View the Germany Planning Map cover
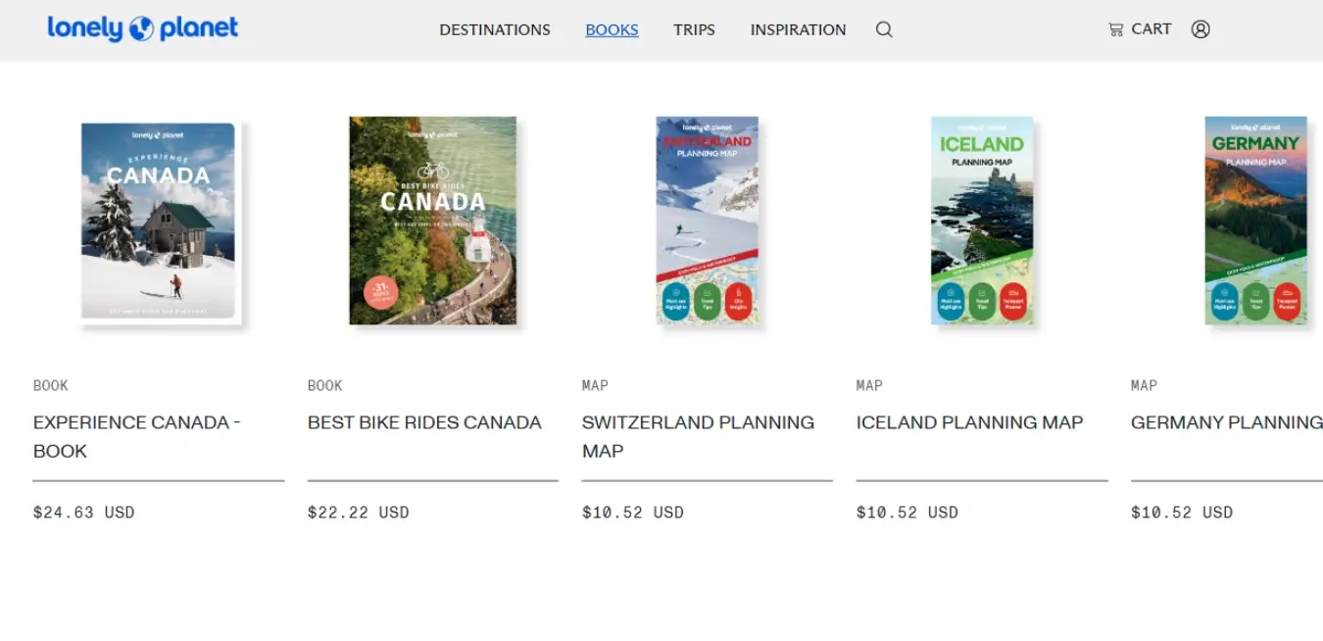1323x641 pixels. tap(1256, 221)
